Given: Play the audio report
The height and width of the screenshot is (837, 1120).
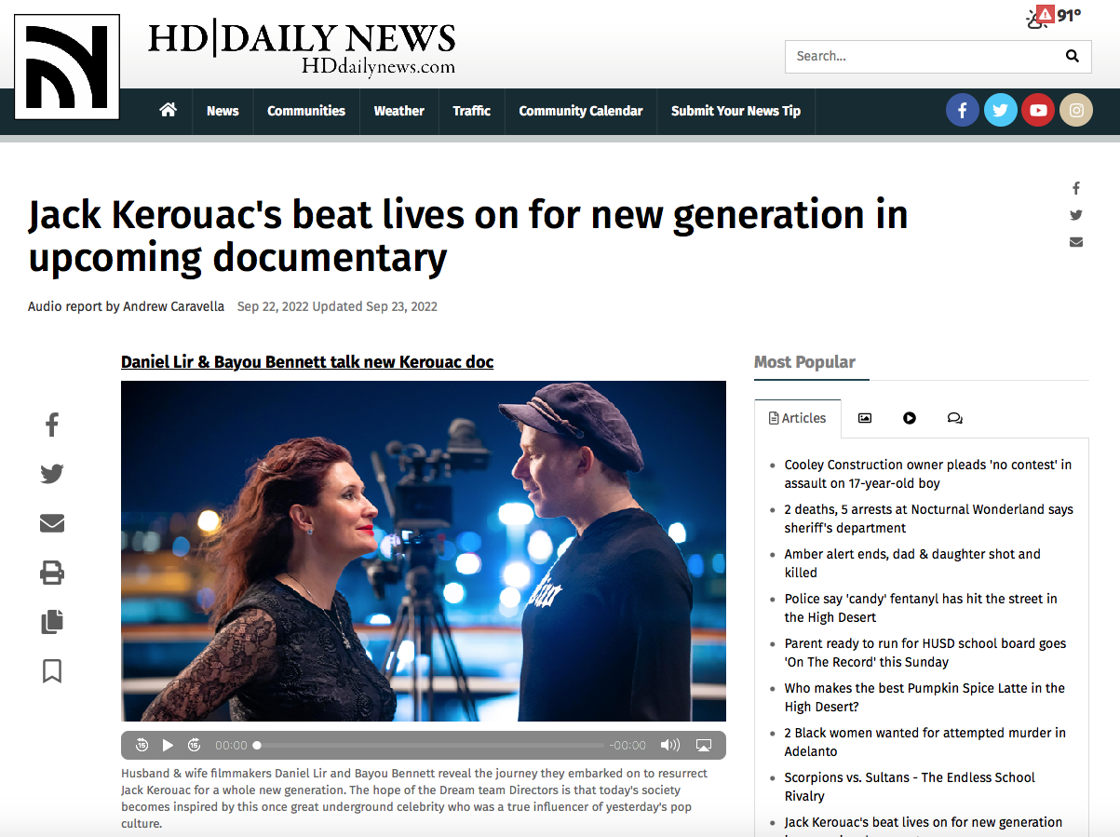Looking at the screenshot, I should [168, 745].
